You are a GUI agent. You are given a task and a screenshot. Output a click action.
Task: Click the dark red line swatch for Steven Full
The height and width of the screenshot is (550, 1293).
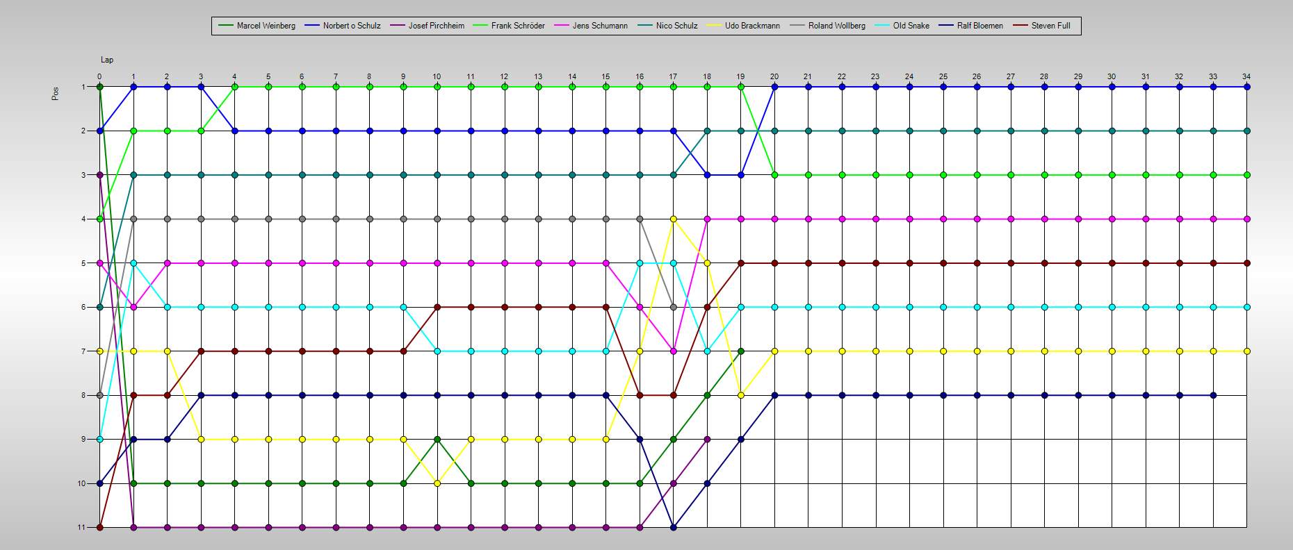pos(1020,26)
